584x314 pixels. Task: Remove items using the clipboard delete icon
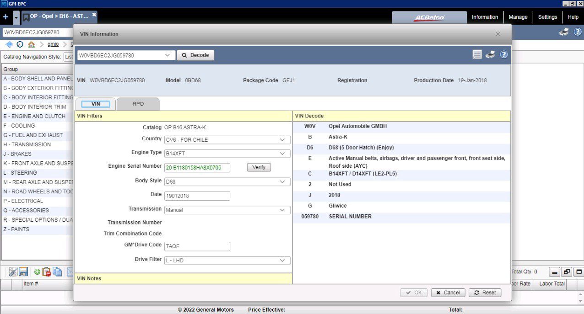point(47,271)
